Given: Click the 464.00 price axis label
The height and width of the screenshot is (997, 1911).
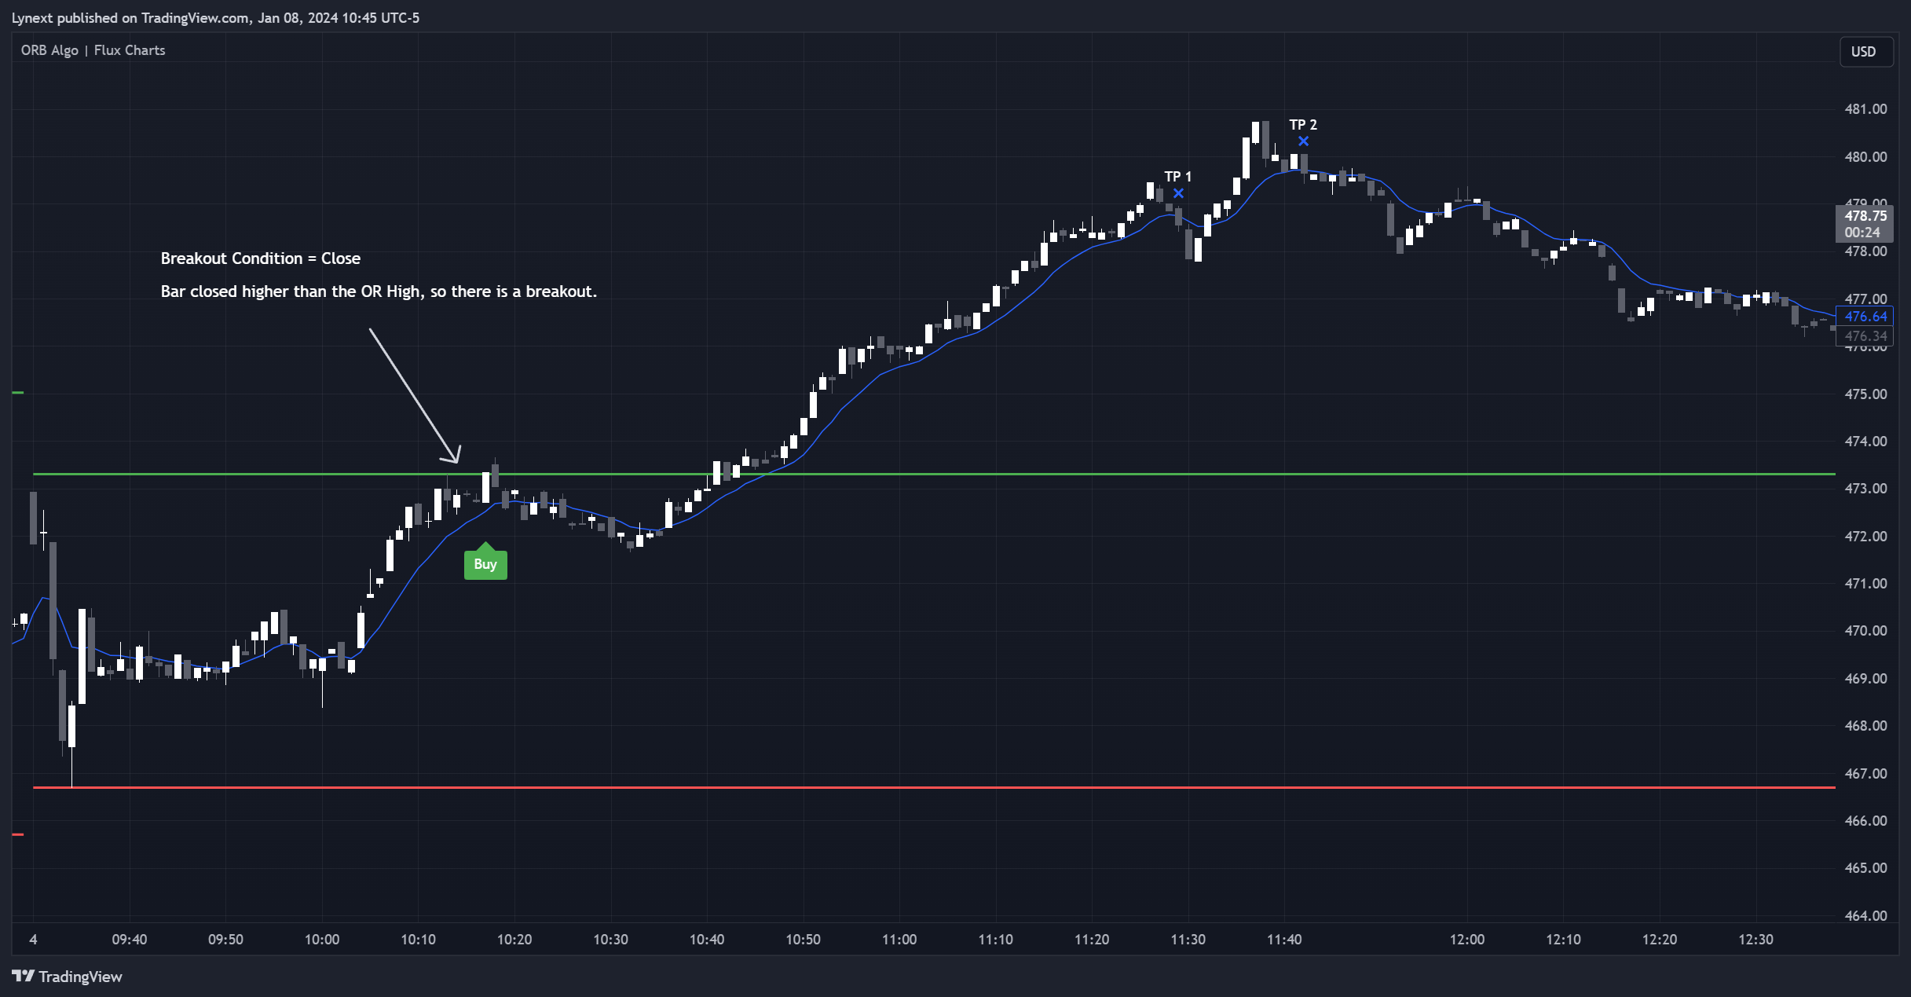Looking at the screenshot, I should (1866, 916).
